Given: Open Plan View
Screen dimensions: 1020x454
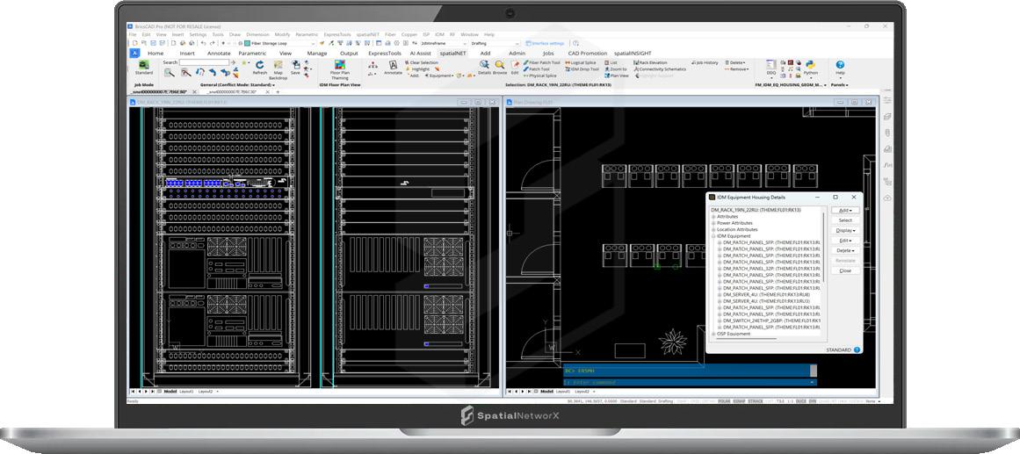Looking at the screenshot, I should [x=617, y=76].
